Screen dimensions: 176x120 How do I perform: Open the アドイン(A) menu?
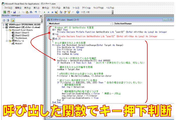tap(86, 8)
